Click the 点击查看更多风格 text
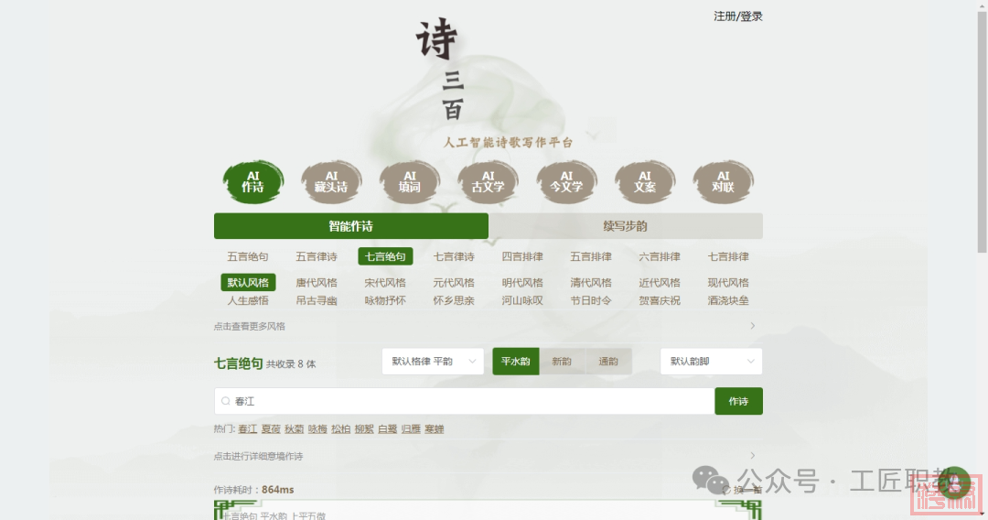The height and width of the screenshot is (520, 988). [250, 327]
